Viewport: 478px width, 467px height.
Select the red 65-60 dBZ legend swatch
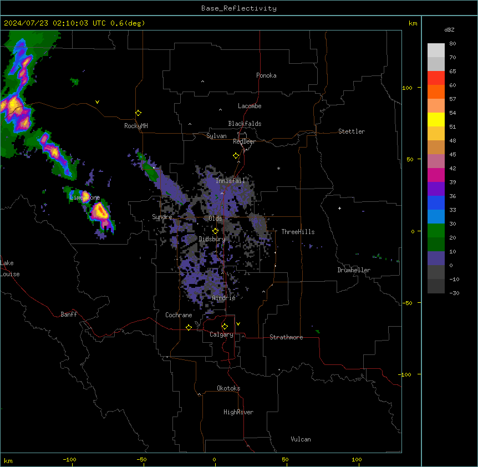[x=436, y=78]
